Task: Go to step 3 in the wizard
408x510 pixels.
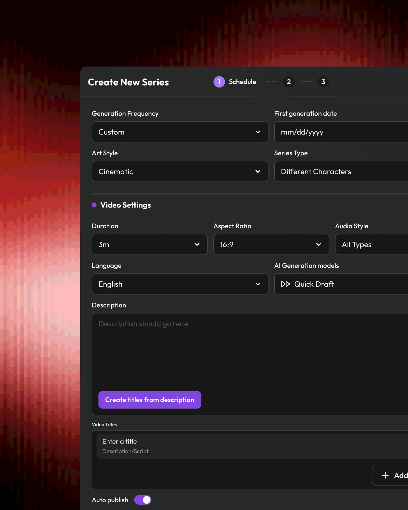Action: click(x=323, y=82)
